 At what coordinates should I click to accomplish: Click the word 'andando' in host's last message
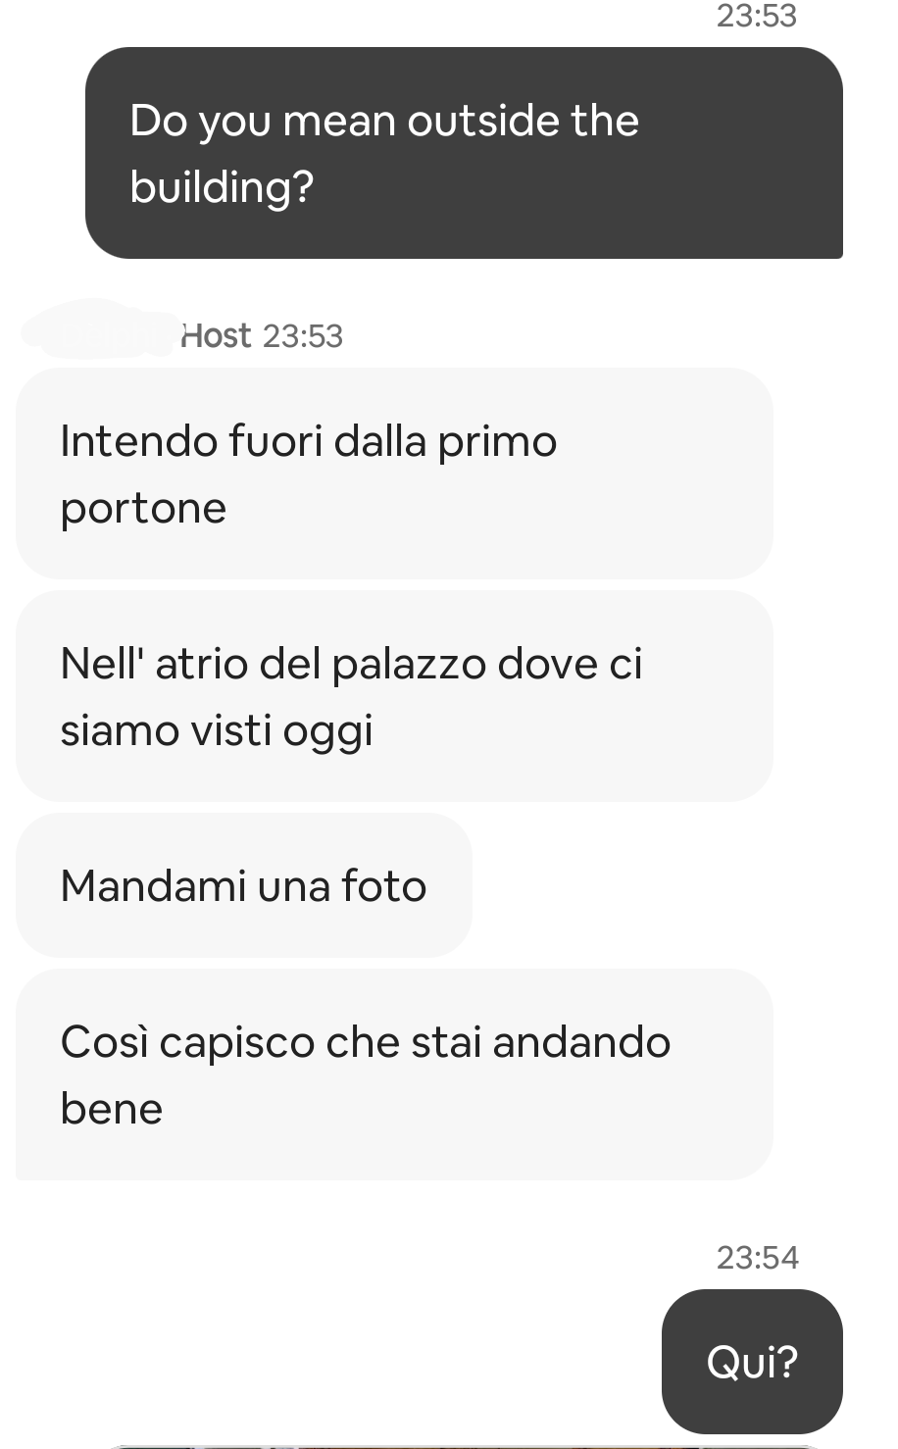581,1042
